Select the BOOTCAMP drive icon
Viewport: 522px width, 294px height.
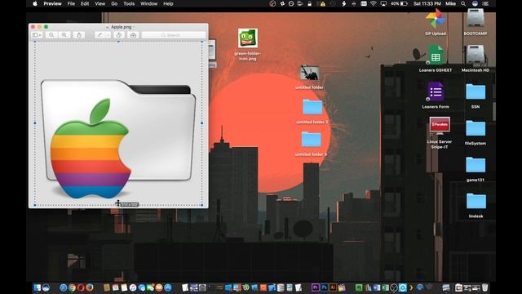[x=476, y=18]
